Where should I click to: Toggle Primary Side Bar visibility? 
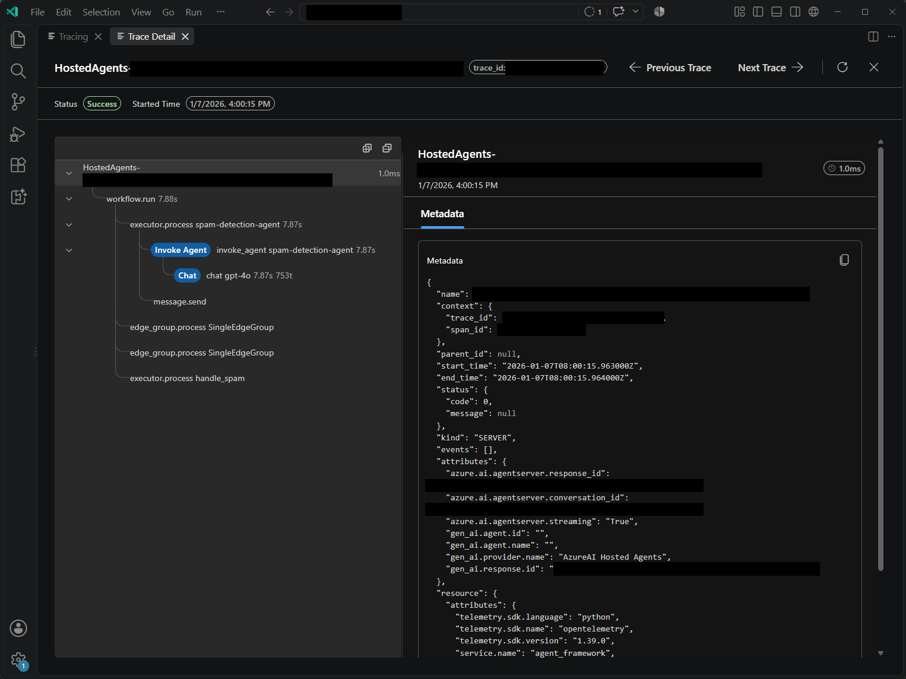(x=758, y=12)
